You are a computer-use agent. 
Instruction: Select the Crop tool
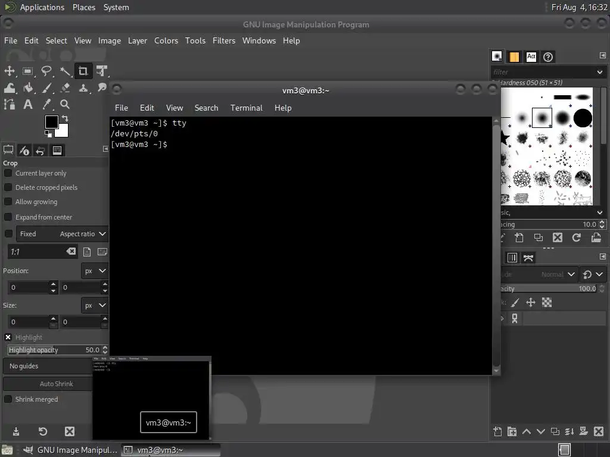(x=83, y=71)
